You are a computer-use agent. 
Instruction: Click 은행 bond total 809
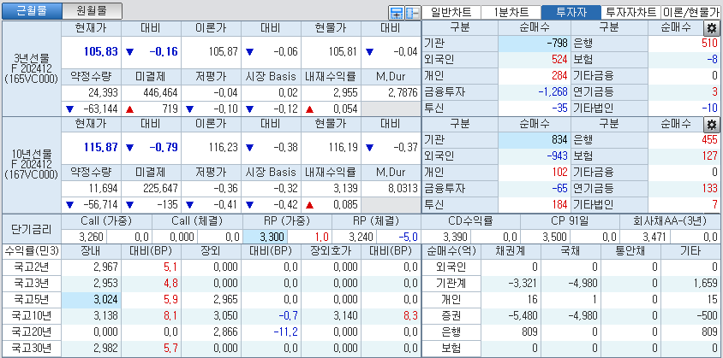(511, 332)
